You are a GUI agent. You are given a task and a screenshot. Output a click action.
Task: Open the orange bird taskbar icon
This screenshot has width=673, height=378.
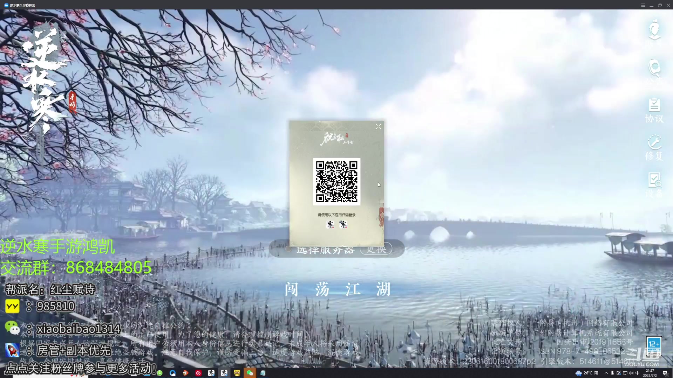point(185,373)
